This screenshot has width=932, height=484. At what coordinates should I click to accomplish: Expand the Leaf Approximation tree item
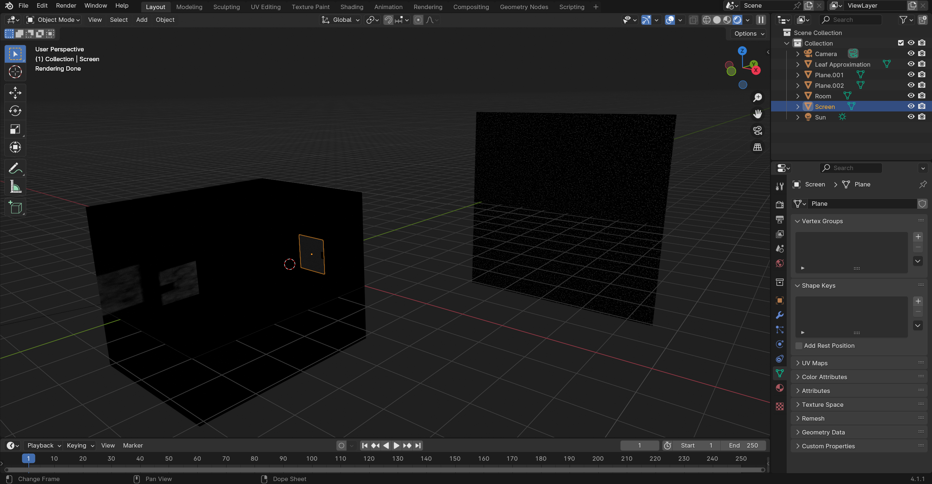coord(798,64)
